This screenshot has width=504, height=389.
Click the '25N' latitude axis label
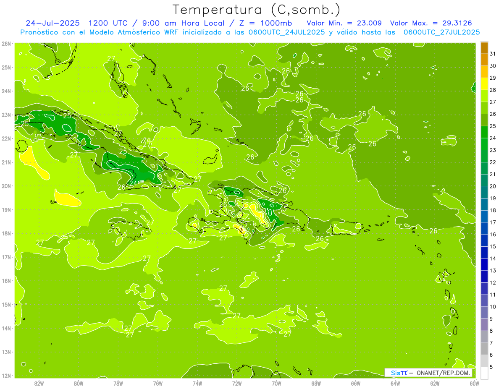point(6,67)
